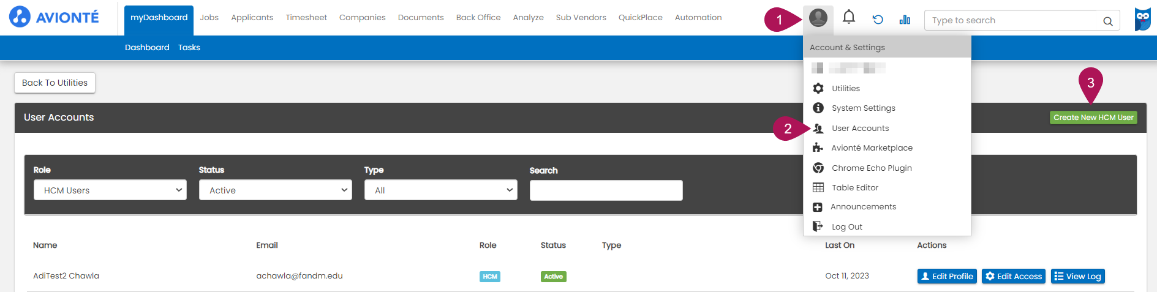
Task: Open the Companies menu
Action: pyautogui.click(x=363, y=18)
